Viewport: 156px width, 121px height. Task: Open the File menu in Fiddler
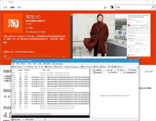click(13, 64)
